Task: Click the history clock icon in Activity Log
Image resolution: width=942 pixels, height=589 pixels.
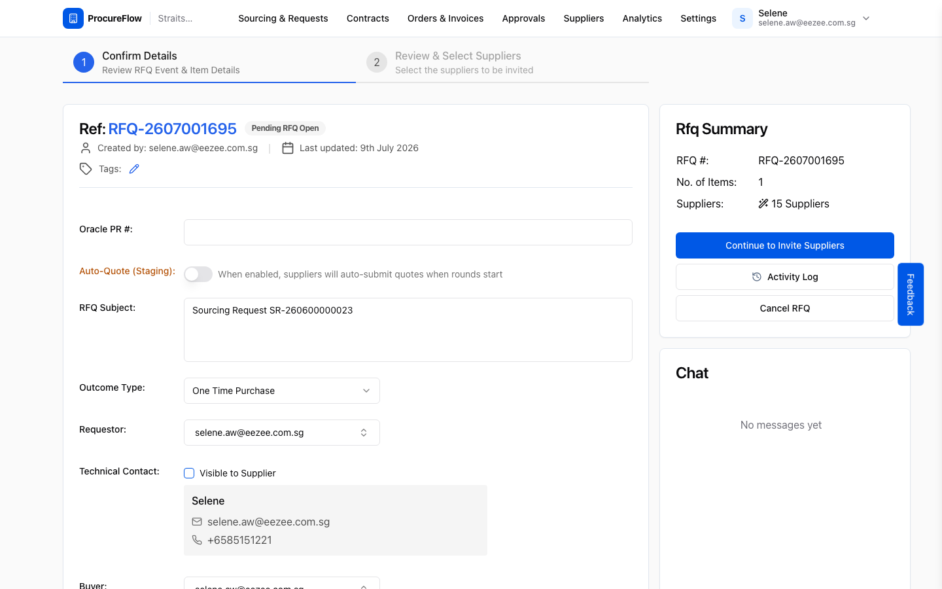Action: coord(757,277)
